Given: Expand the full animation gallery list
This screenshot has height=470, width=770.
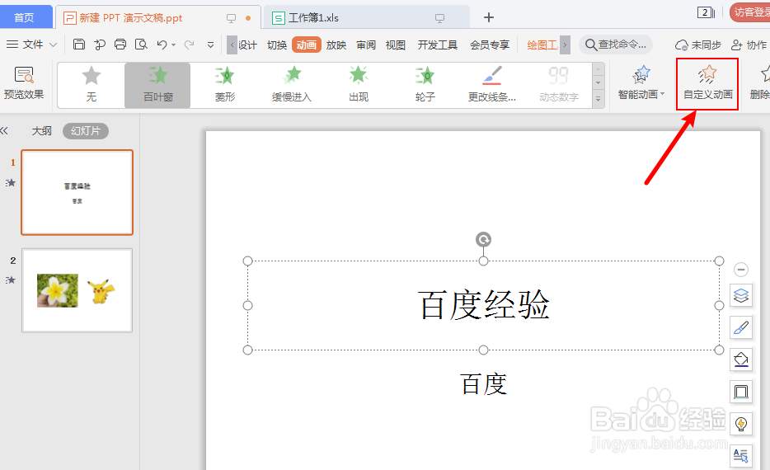Looking at the screenshot, I should (x=599, y=99).
